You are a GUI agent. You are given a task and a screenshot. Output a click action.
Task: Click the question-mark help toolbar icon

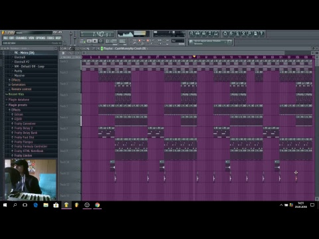(x=262, y=34)
